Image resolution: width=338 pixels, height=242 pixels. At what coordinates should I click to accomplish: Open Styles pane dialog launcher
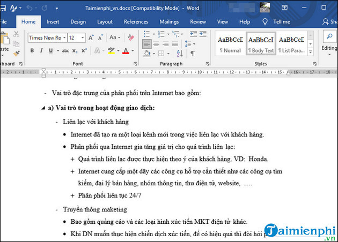[x=315, y=64]
